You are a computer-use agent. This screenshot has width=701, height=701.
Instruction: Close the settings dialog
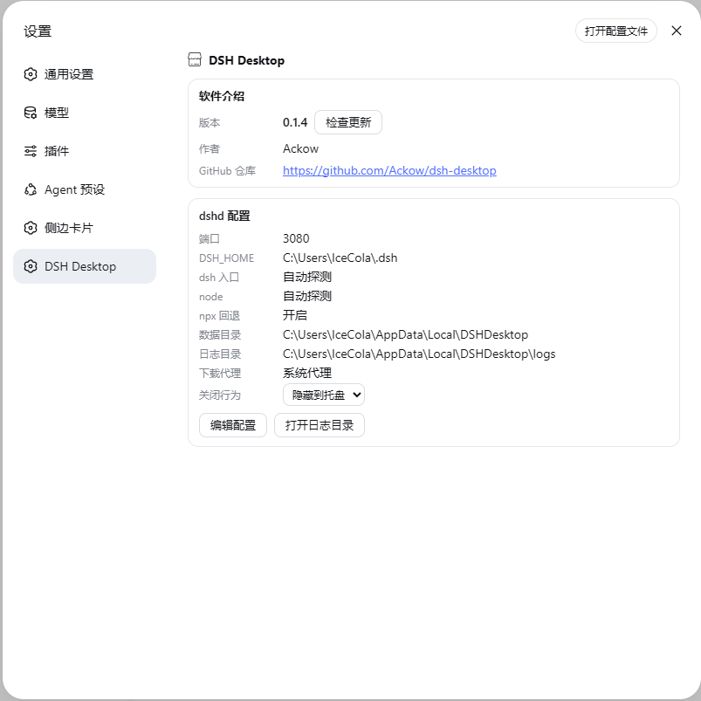click(677, 31)
